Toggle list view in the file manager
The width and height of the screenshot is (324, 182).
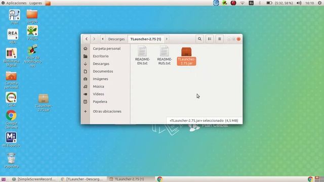tap(210, 39)
